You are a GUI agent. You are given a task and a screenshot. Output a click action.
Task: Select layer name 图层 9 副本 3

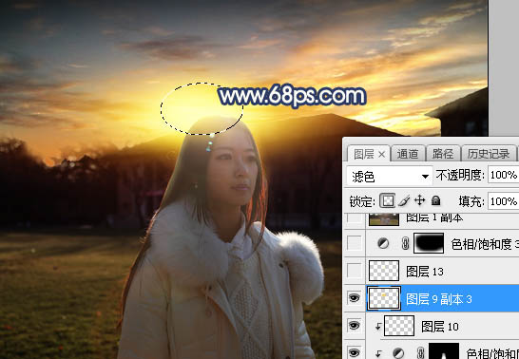tap(439, 299)
